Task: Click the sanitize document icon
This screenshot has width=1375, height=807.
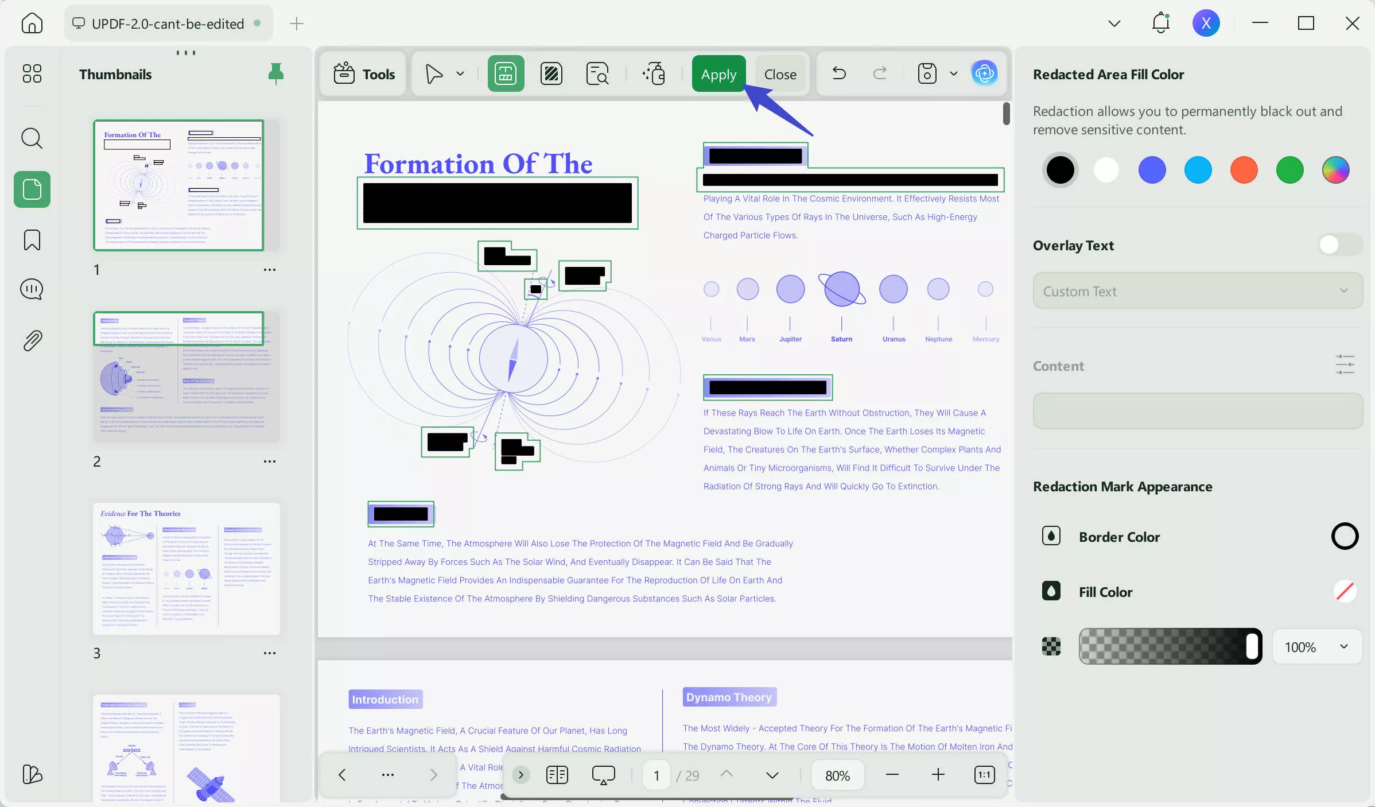Action: 654,73
